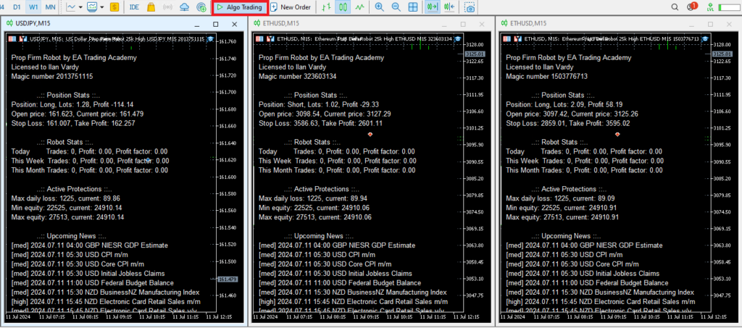This screenshot has width=742, height=328.
Task: Toggle the Algo Trading button
Action: pyautogui.click(x=239, y=7)
